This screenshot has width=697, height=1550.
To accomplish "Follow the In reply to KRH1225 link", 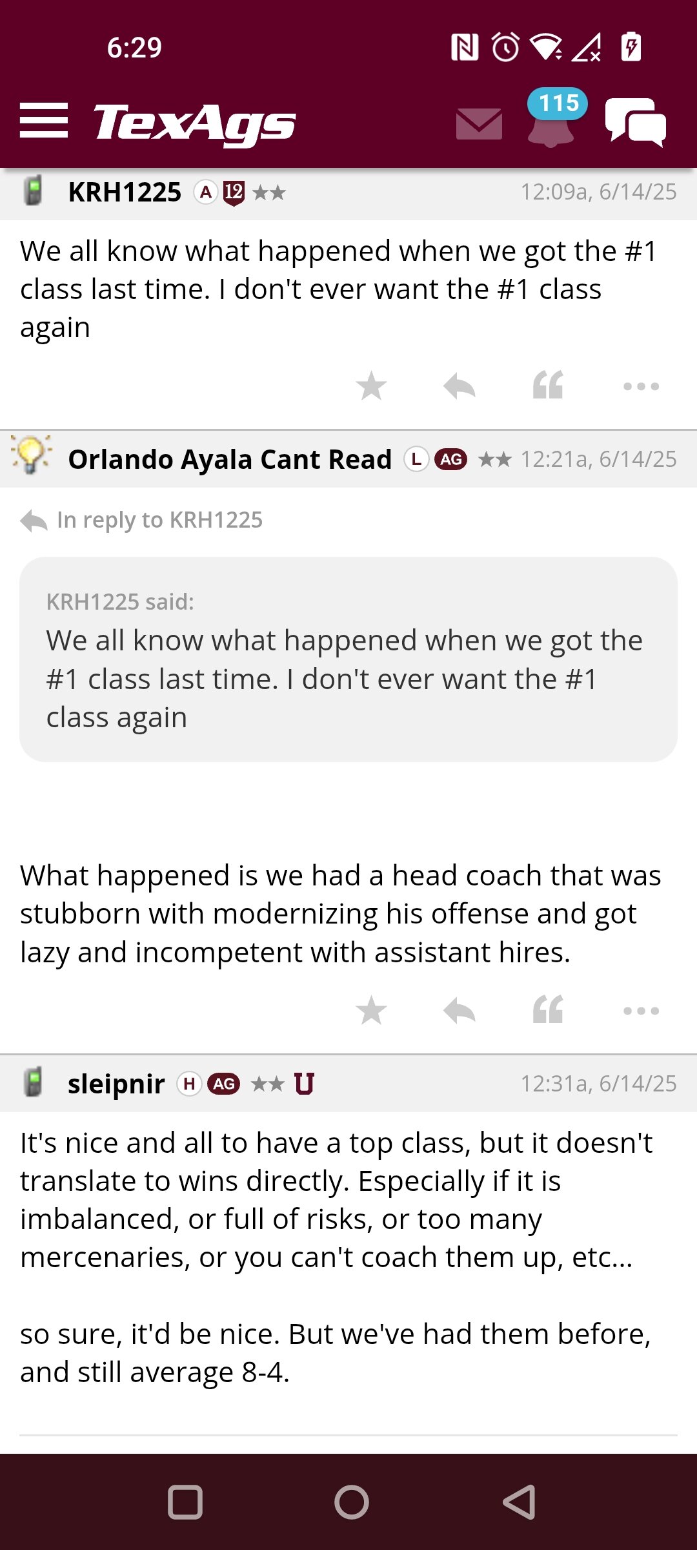I will point(159,520).
